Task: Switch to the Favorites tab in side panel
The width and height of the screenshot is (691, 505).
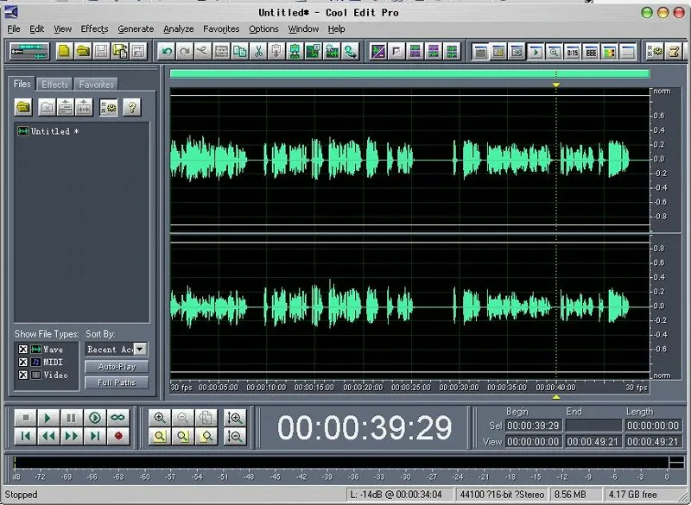Action: (x=97, y=85)
